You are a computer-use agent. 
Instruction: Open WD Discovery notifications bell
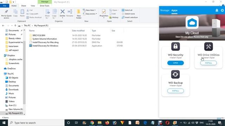click(217, 10)
